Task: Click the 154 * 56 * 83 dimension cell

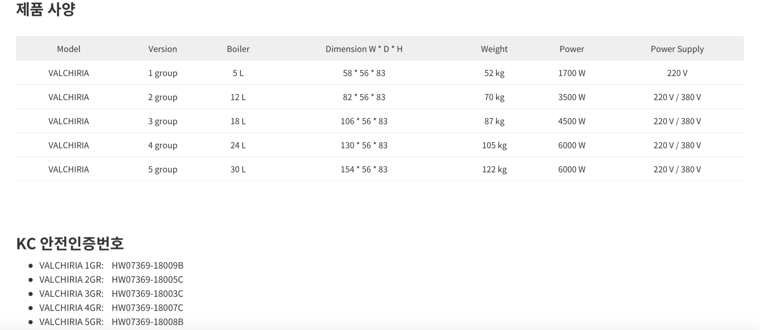Action: 364,170
